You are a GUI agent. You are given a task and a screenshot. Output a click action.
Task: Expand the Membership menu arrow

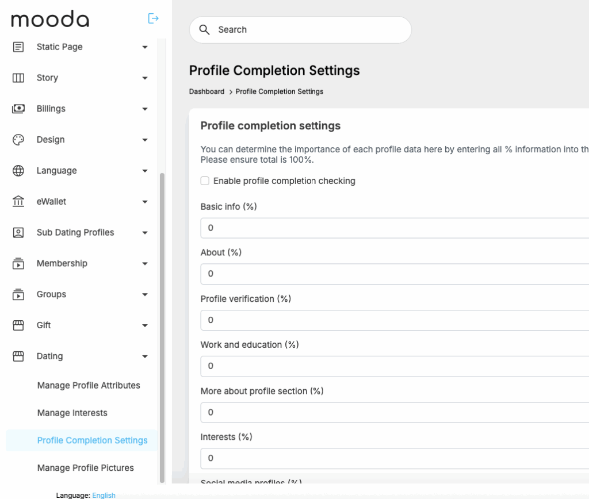145,264
